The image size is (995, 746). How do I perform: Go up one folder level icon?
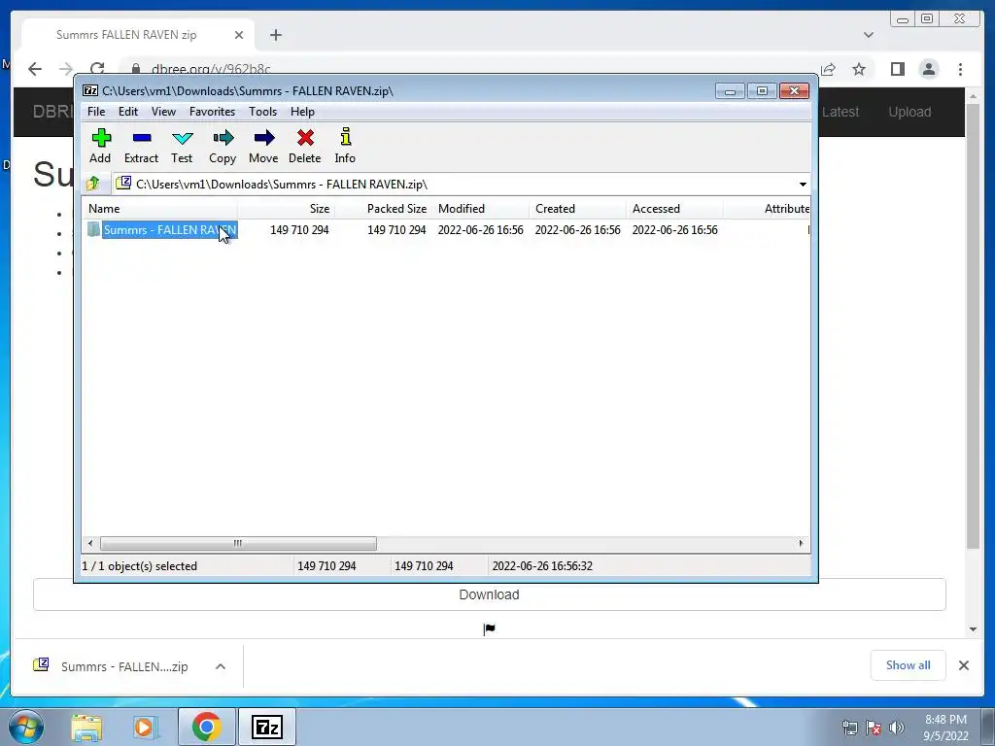pyautogui.click(x=93, y=184)
